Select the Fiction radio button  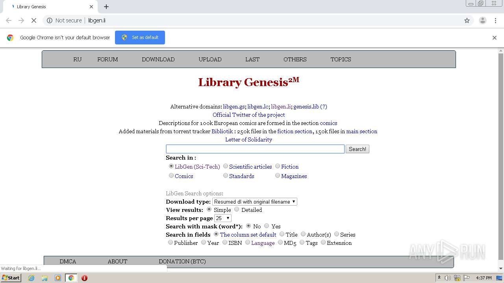click(x=278, y=166)
